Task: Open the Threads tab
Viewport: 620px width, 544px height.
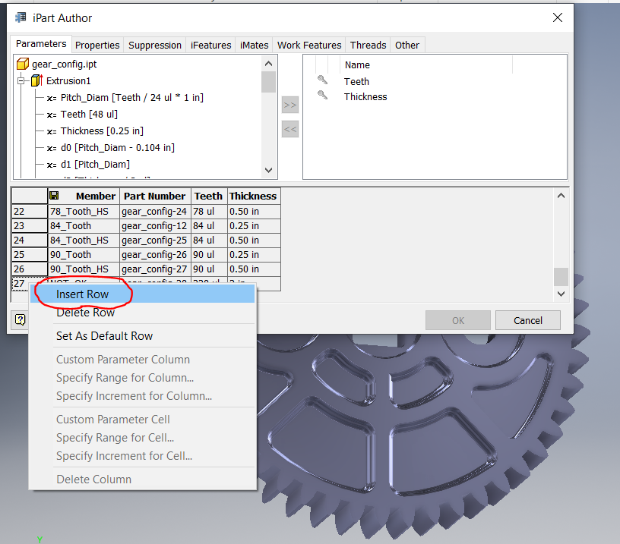Action: pos(368,45)
